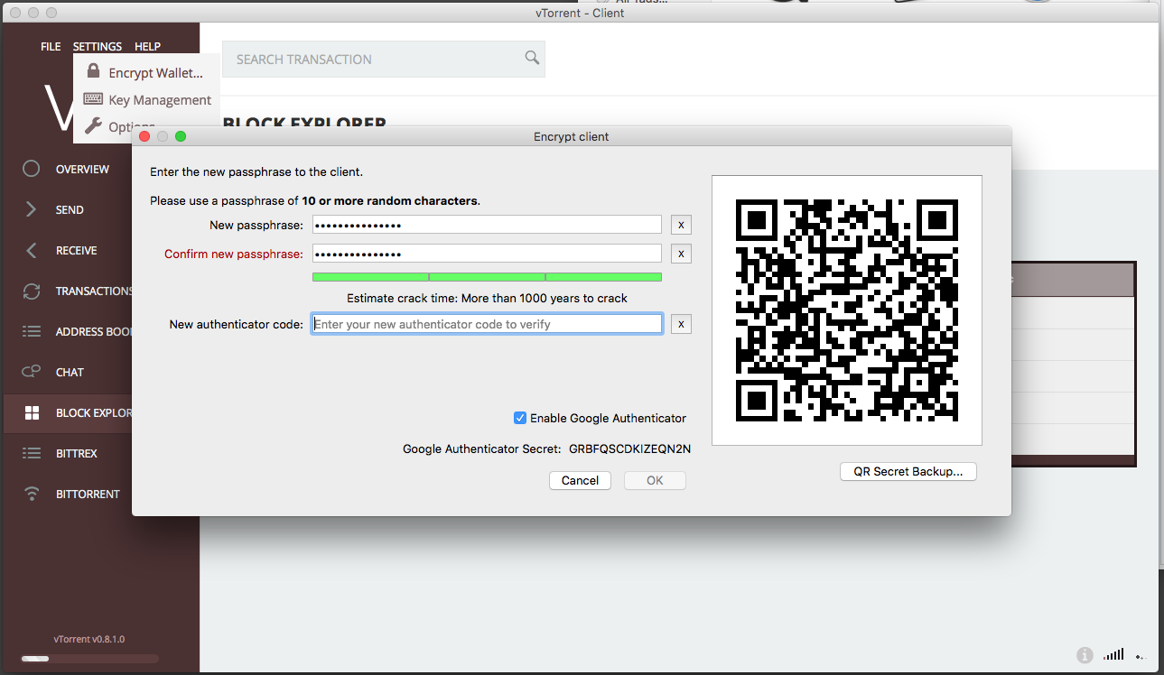Click the sync status dots icon
1164x675 pixels.
click(x=1141, y=657)
